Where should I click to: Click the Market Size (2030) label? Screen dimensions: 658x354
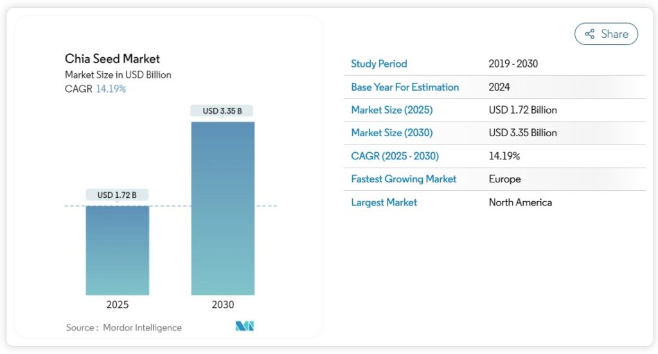pos(391,133)
